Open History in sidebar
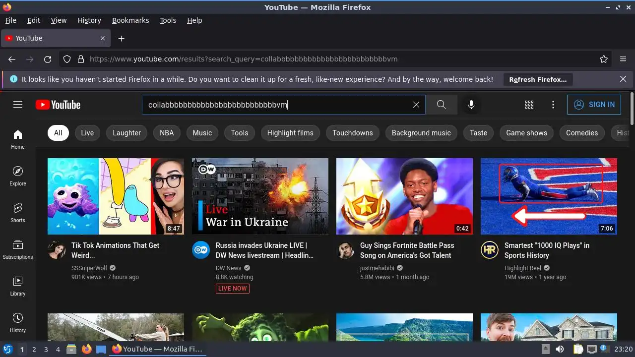635x357 pixels. [18, 323]
